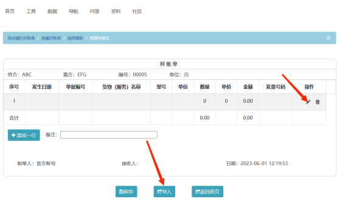Open the 资料 menu item

(x=116, y=11)
